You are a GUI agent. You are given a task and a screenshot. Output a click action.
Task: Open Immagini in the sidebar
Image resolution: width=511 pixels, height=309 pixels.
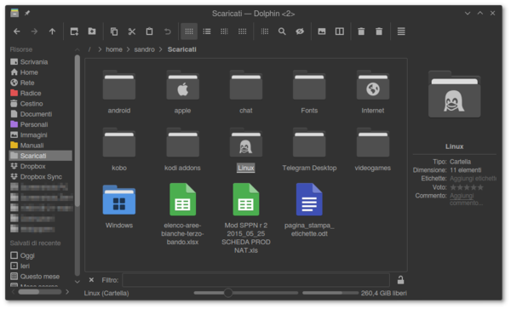[x=41, y=134]
